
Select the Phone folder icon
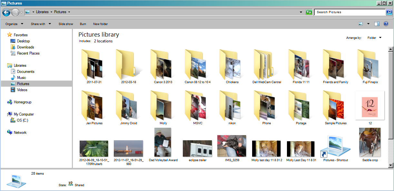264,106
